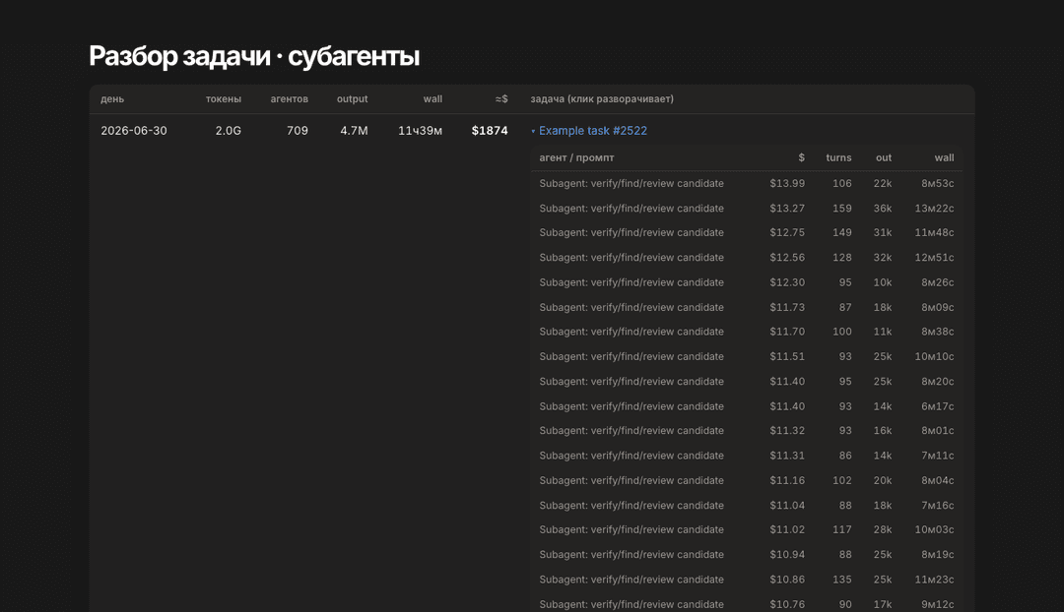This screenshot has height=612, width=1064.
Task: Collapse the triangle next to Example task #2522
Action: [533, 132]
